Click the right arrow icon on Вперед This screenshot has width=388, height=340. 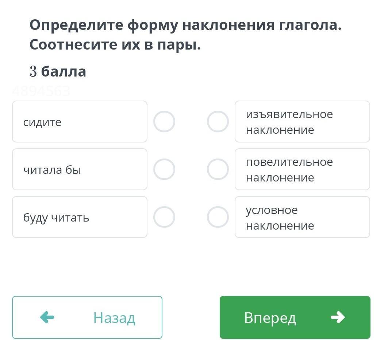[338, 317]
